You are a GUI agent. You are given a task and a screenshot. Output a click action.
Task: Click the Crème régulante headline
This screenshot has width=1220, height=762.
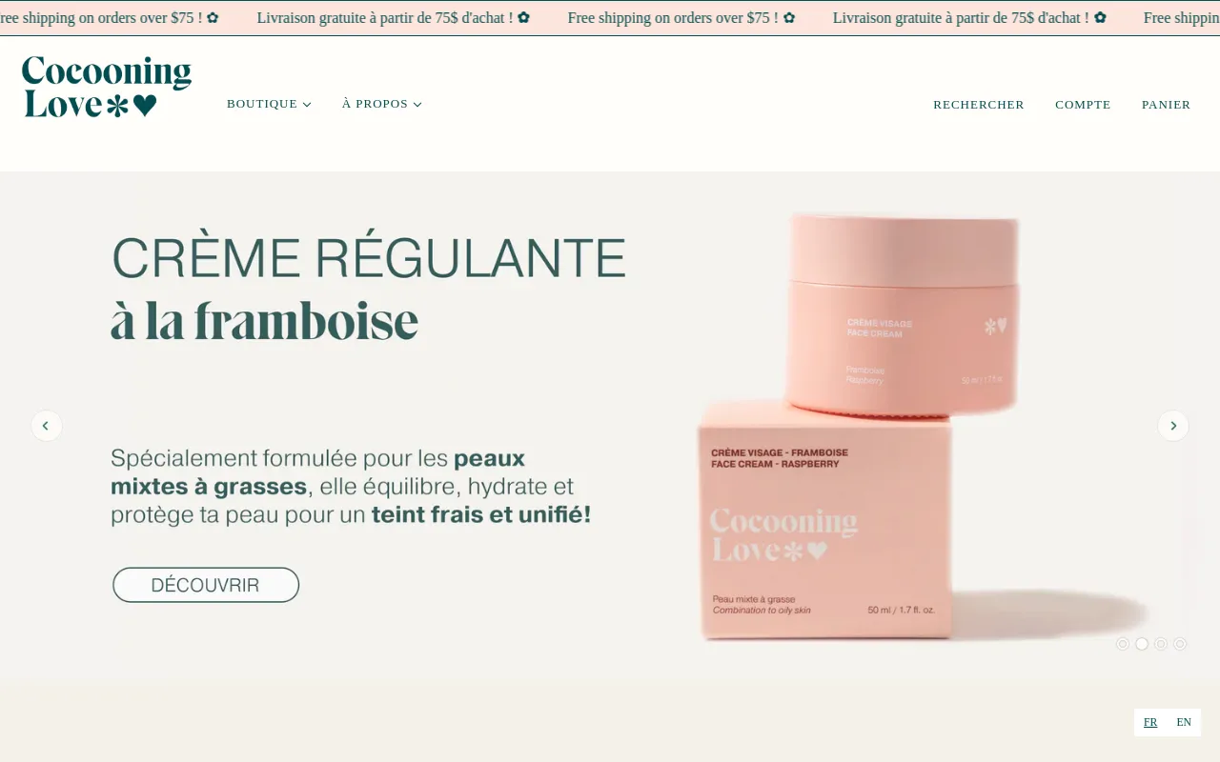pos(369,288)
